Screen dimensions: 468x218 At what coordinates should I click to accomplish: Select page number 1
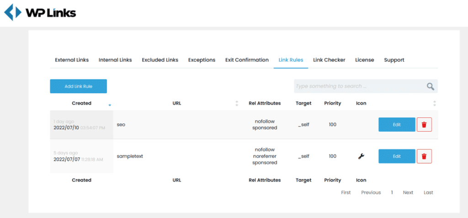(392, 192)
